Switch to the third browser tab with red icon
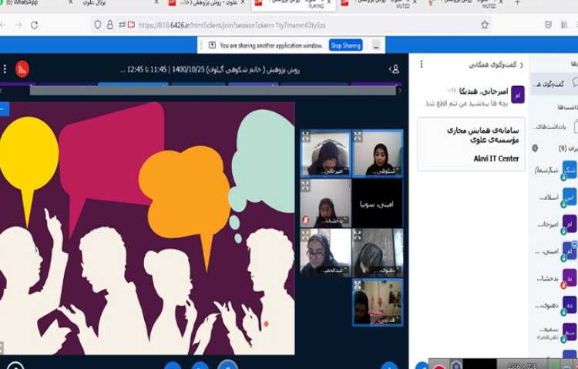This screenshot has width=578, height=369. [207, 3]
